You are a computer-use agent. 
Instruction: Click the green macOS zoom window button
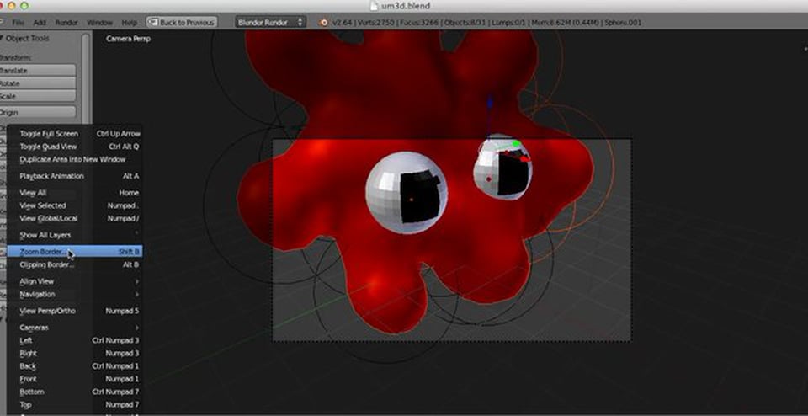click(24, 6)
